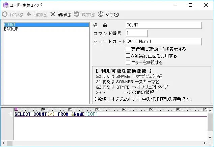Click the 名前 text field

164,25
